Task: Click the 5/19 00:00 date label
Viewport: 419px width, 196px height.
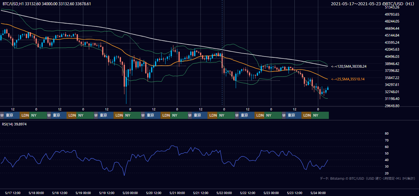Action: click(x=84, y=193)
